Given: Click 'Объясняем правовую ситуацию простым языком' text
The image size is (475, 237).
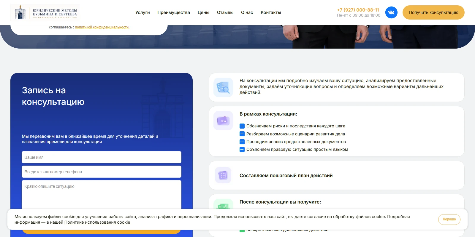Looking at the screenshot, I should coord(297,149).
